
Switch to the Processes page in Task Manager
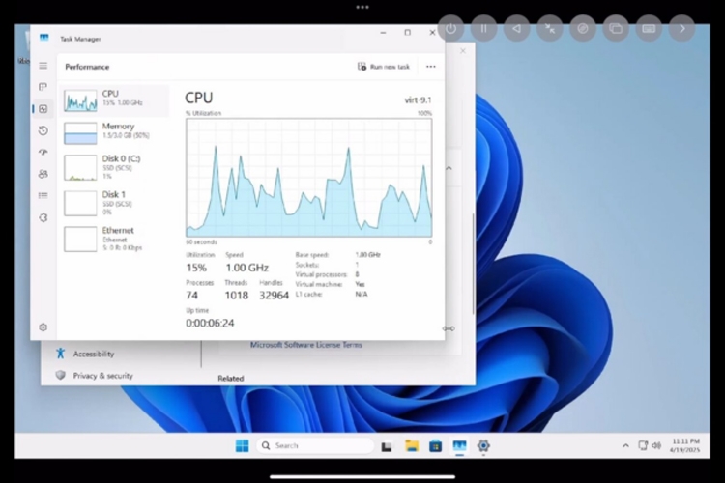43,87
